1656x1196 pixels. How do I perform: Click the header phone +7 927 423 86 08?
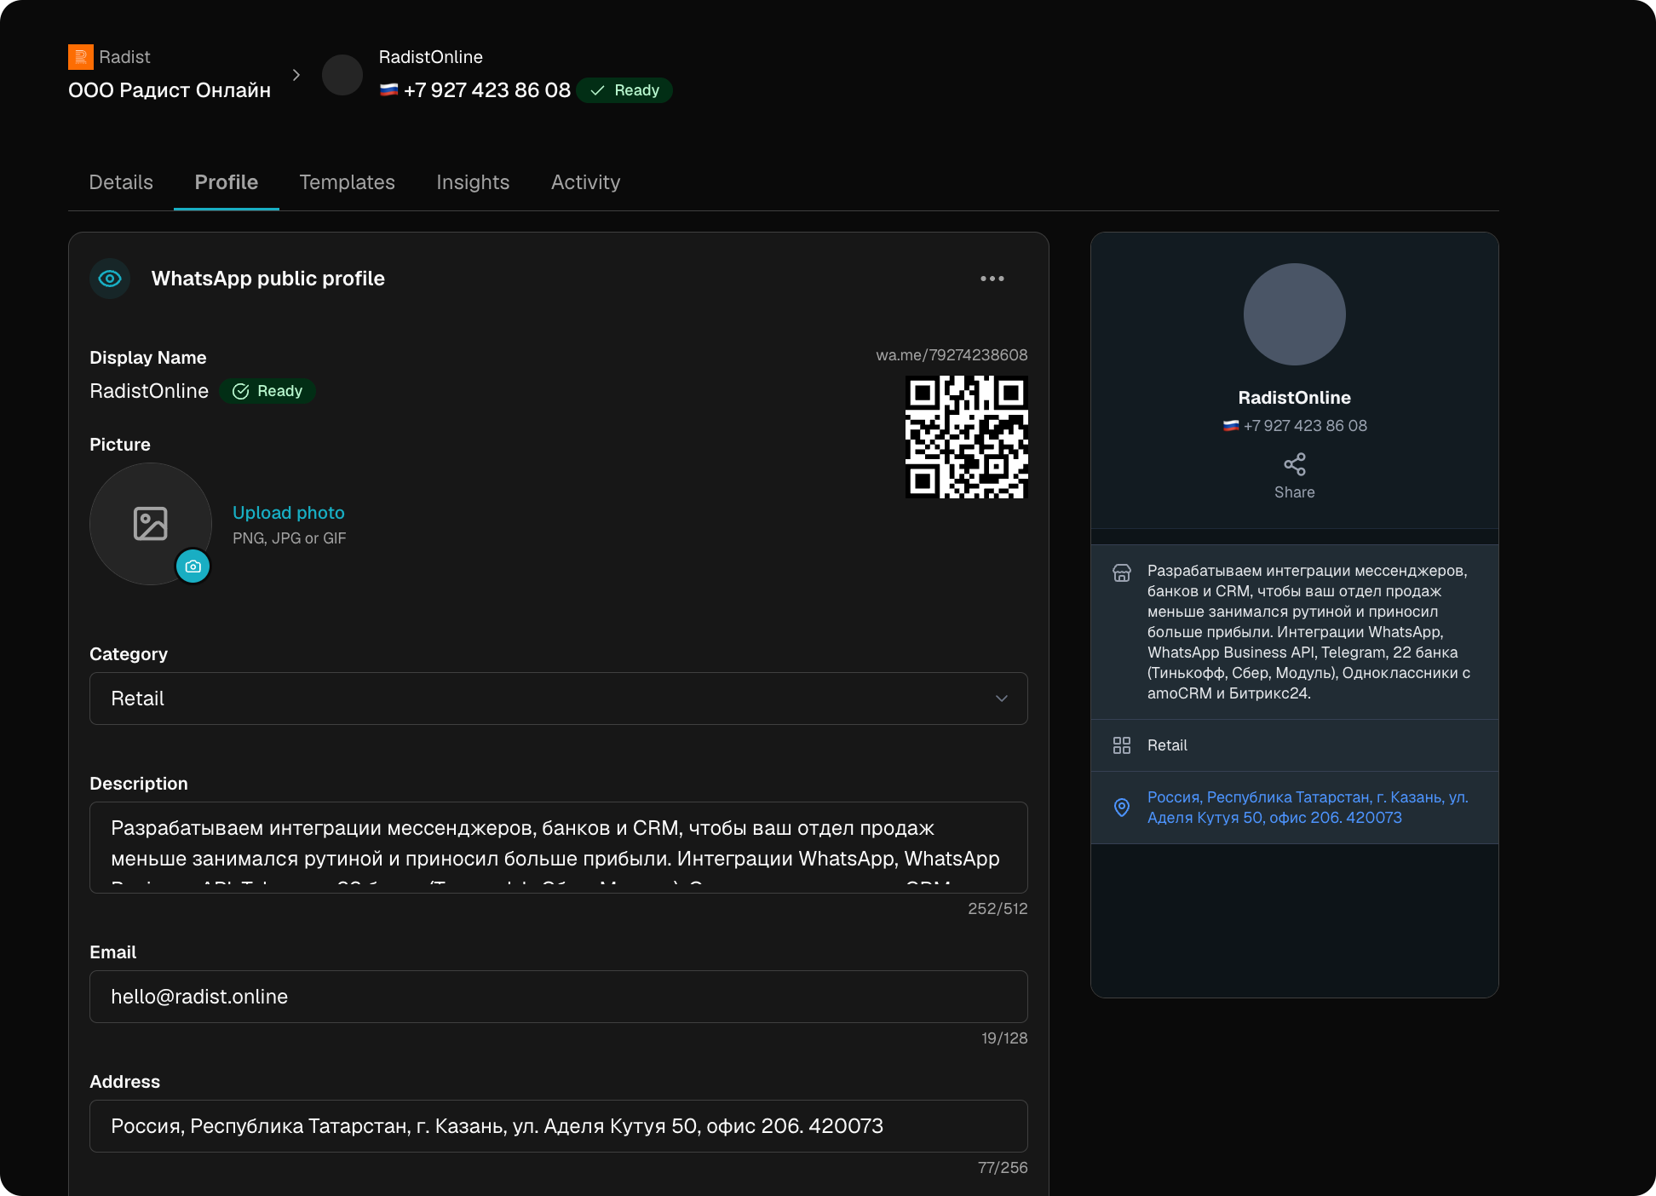pos(487,90)
